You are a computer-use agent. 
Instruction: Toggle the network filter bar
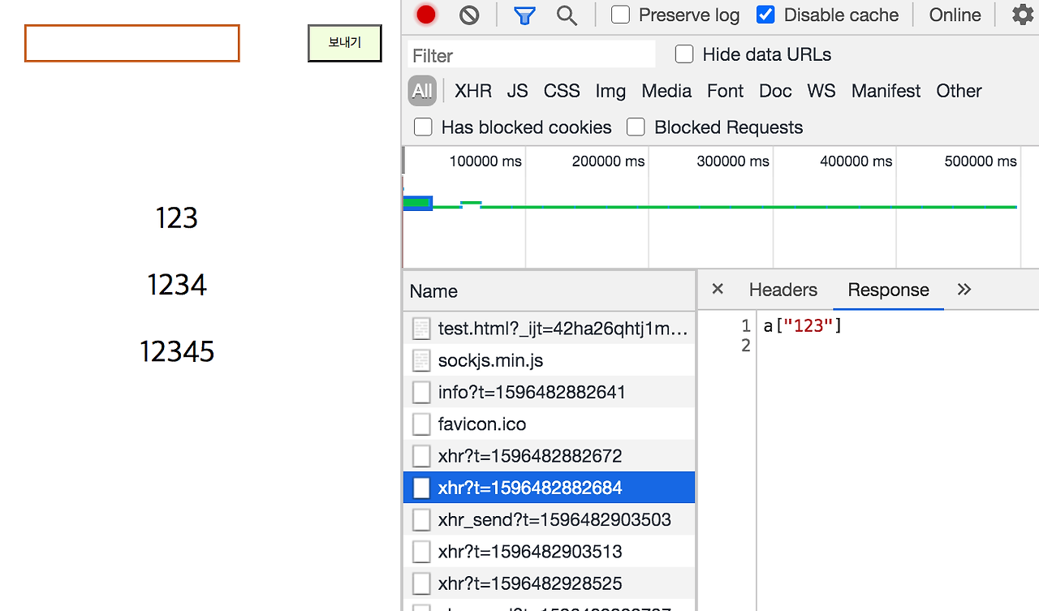[524, 14]
